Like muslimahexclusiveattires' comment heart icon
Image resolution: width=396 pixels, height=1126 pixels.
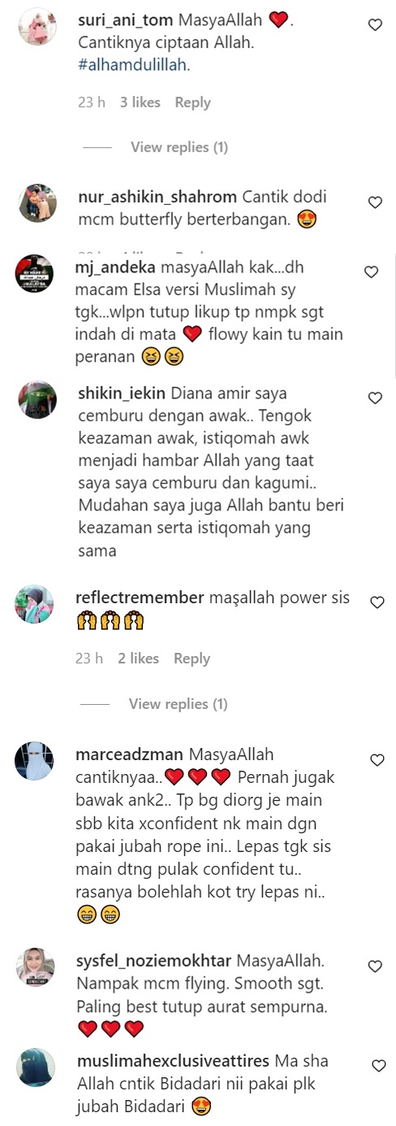click(x=378, y=1066)
